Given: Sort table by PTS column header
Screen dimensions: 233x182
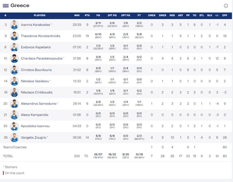Looking at the screenshot, I should point(87,15).
